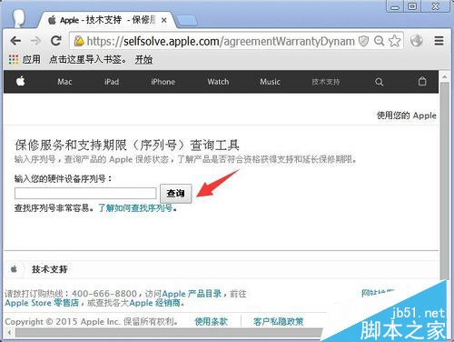Click the user profile avatar icon
454x342 pixels.
coord(19,18)
